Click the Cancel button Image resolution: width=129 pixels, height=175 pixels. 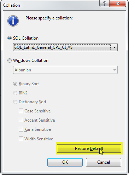(x=104, y=162)
